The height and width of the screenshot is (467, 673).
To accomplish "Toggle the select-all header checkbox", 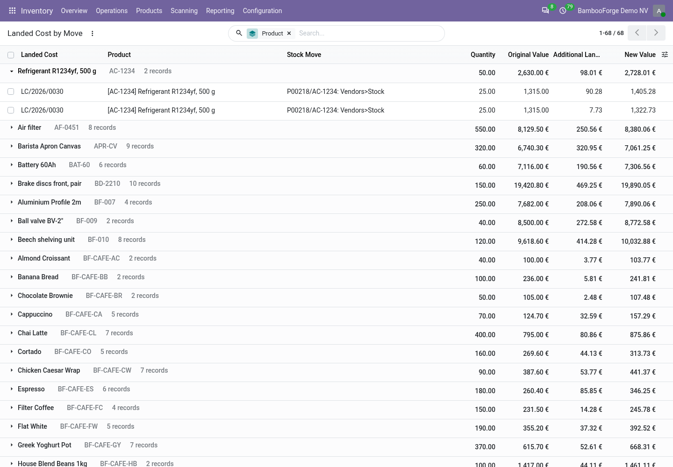I will tap(11, 55).
